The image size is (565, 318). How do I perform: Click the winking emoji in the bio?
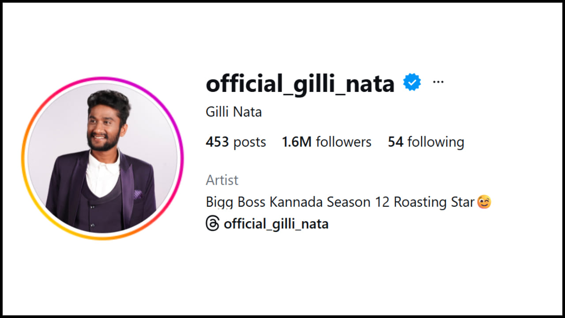pyautogui.click(x=484, y=202)
